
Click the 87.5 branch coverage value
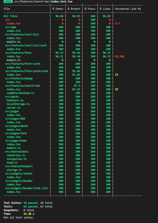pyautogui.click(x=77, y=86)
